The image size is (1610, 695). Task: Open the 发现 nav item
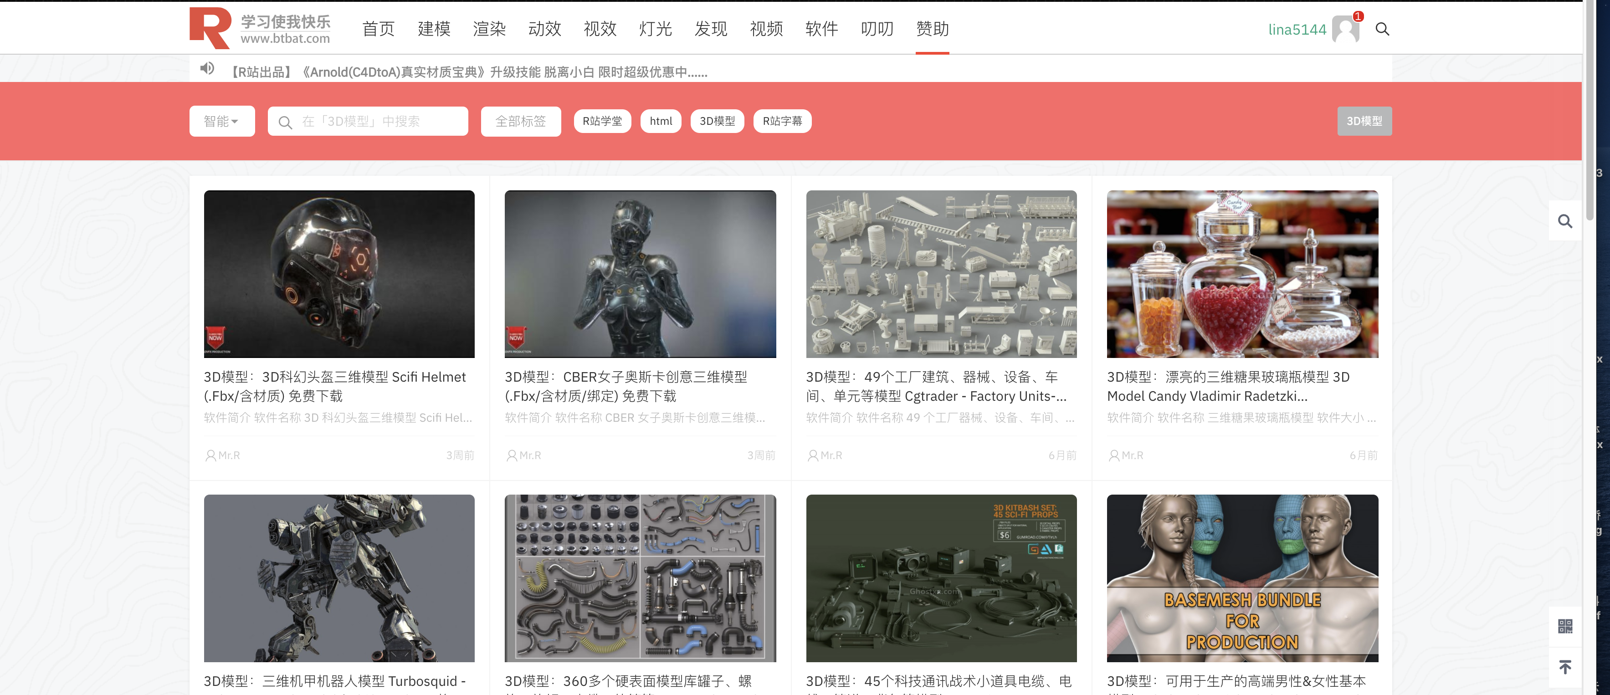(x=711, y=29)
